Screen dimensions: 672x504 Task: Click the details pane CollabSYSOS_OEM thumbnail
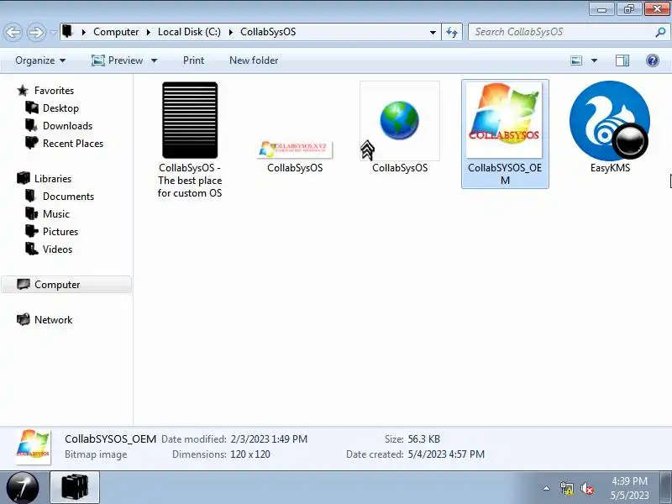[33, 447]
